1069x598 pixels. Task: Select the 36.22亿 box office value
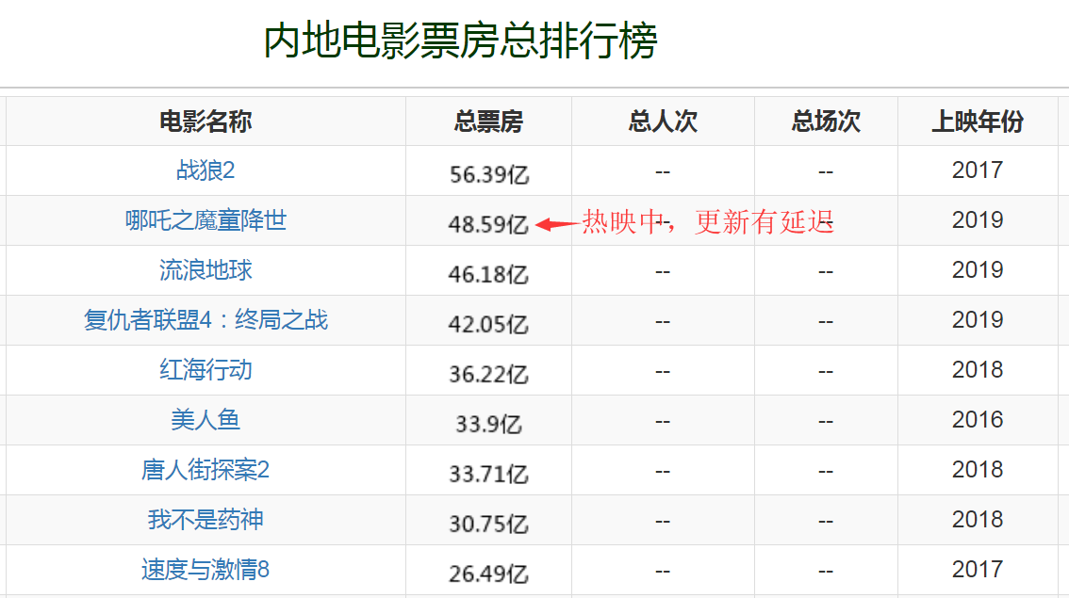[489, 374]
